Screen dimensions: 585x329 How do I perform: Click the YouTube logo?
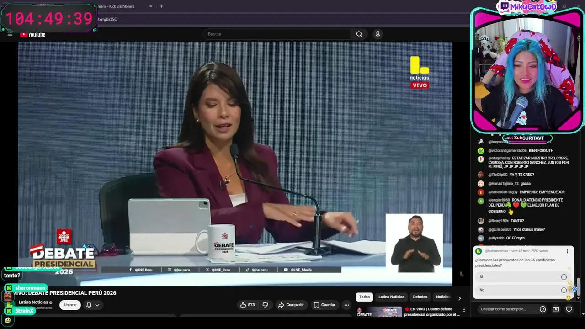32,35
